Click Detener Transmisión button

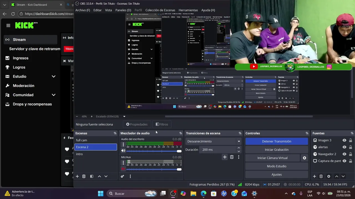(277, 141)
